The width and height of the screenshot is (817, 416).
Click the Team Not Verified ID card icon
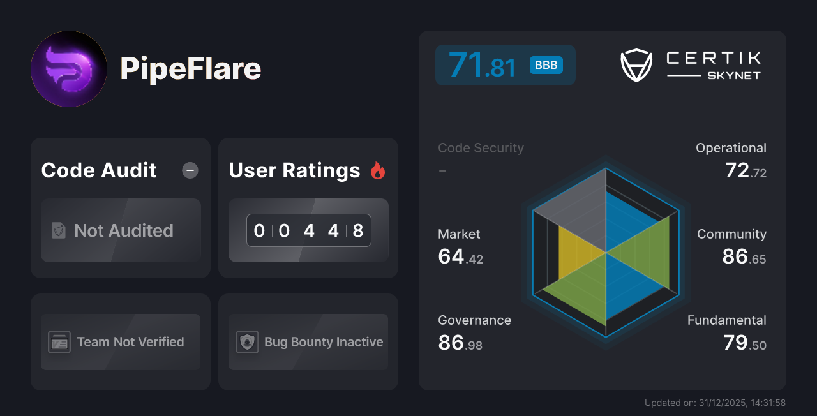point(61,342)
